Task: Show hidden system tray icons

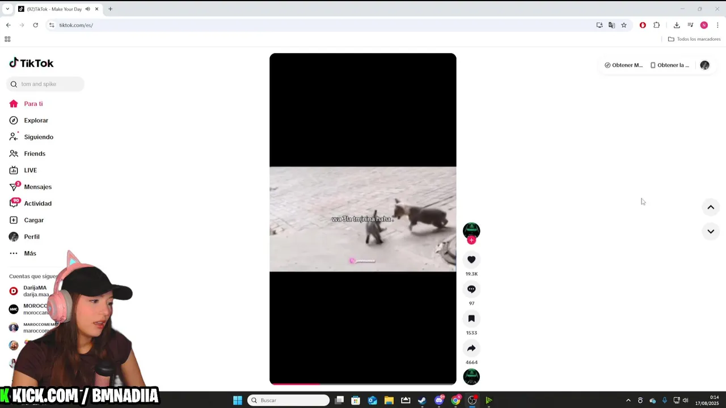Action: tap(628, 400)
